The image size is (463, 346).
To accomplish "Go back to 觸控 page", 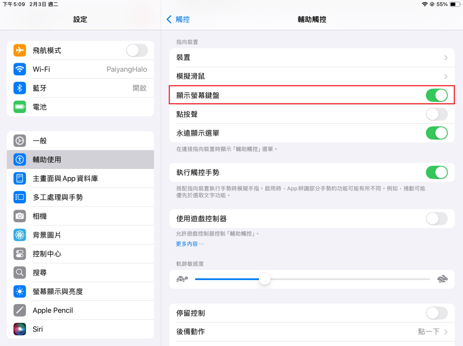I will click(178, 19).
